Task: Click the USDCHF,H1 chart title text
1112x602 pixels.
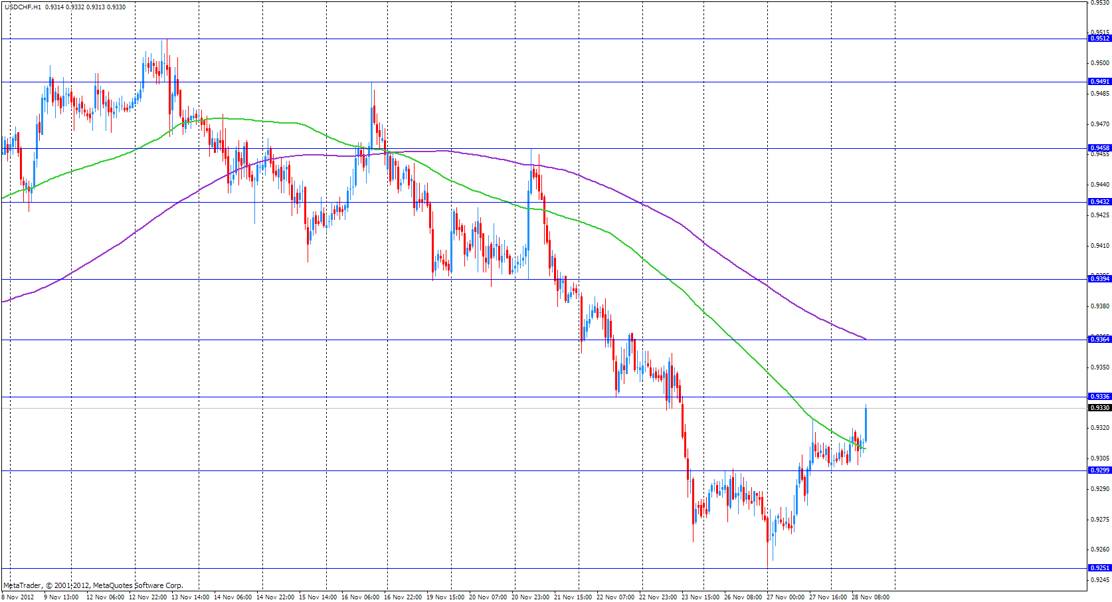Action: [x=23, y=7]
